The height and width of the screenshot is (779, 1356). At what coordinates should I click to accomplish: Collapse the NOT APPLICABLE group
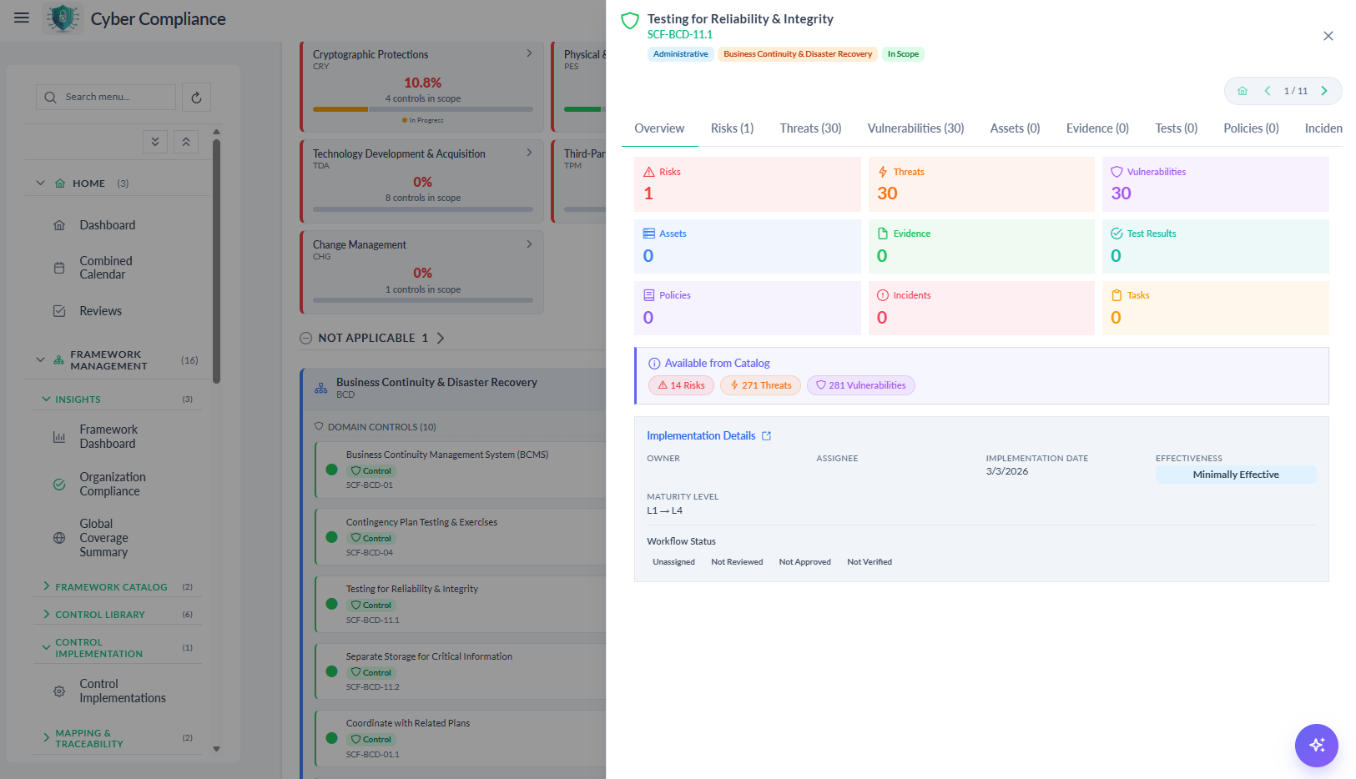pos(305,338)
